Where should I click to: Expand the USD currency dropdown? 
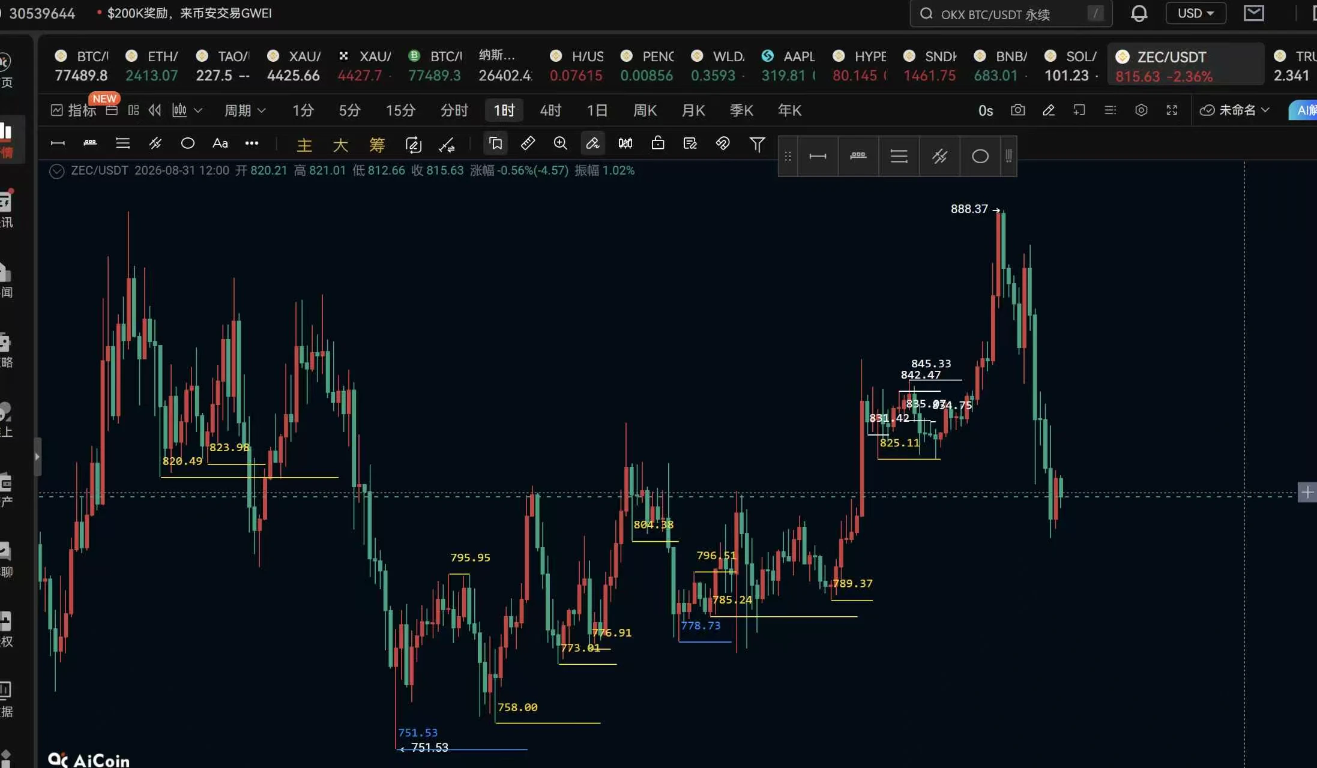point(1195,13)
